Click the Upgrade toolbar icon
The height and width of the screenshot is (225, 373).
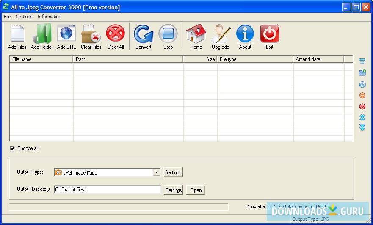tap(221, 33)
